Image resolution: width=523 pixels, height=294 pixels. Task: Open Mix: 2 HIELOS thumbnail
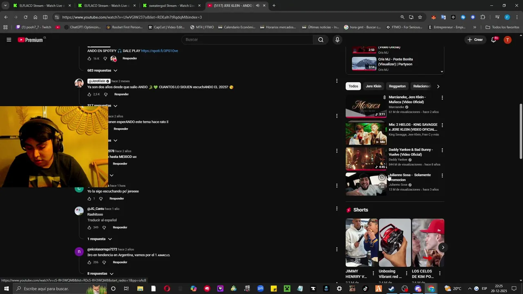tap(366, 133)
